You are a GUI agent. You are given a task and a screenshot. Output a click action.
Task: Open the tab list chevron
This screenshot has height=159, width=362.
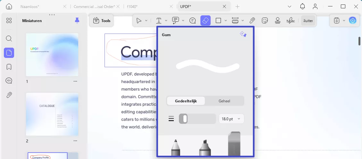coord(290,6)
